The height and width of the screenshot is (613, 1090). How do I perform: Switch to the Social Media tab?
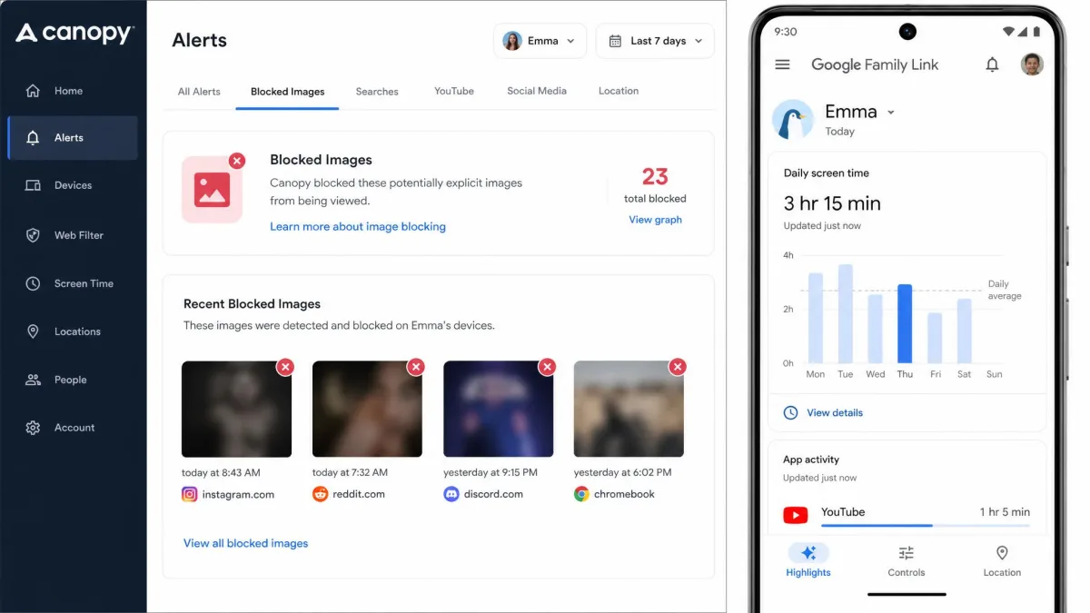pos(537,91)
